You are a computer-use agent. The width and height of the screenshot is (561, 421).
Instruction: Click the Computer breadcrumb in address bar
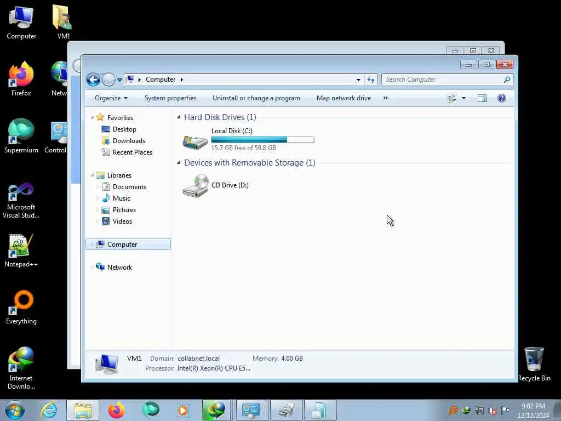pyautogui.click(x=161, y=79)
